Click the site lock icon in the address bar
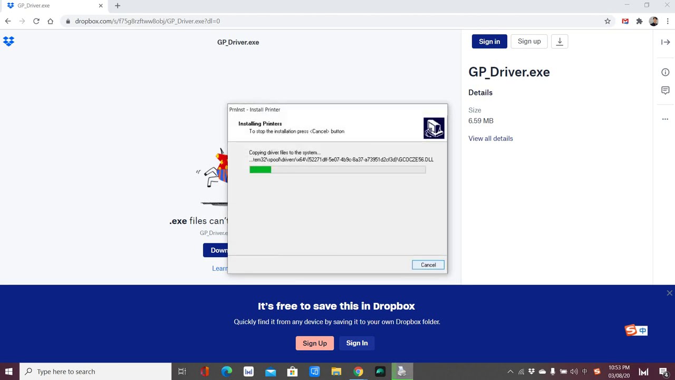Image resolution: width=675 pixels, height=380 pixels. tap(67, 21)
